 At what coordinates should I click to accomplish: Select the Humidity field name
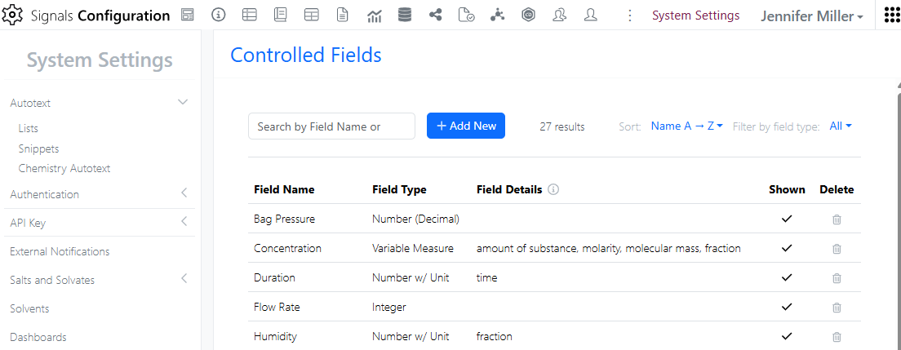point(275,336)
